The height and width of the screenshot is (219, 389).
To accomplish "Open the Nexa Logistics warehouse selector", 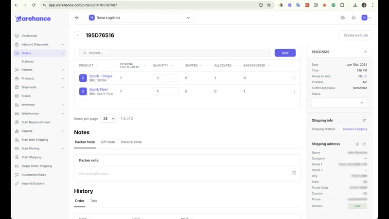I will (x=140, y=18).
